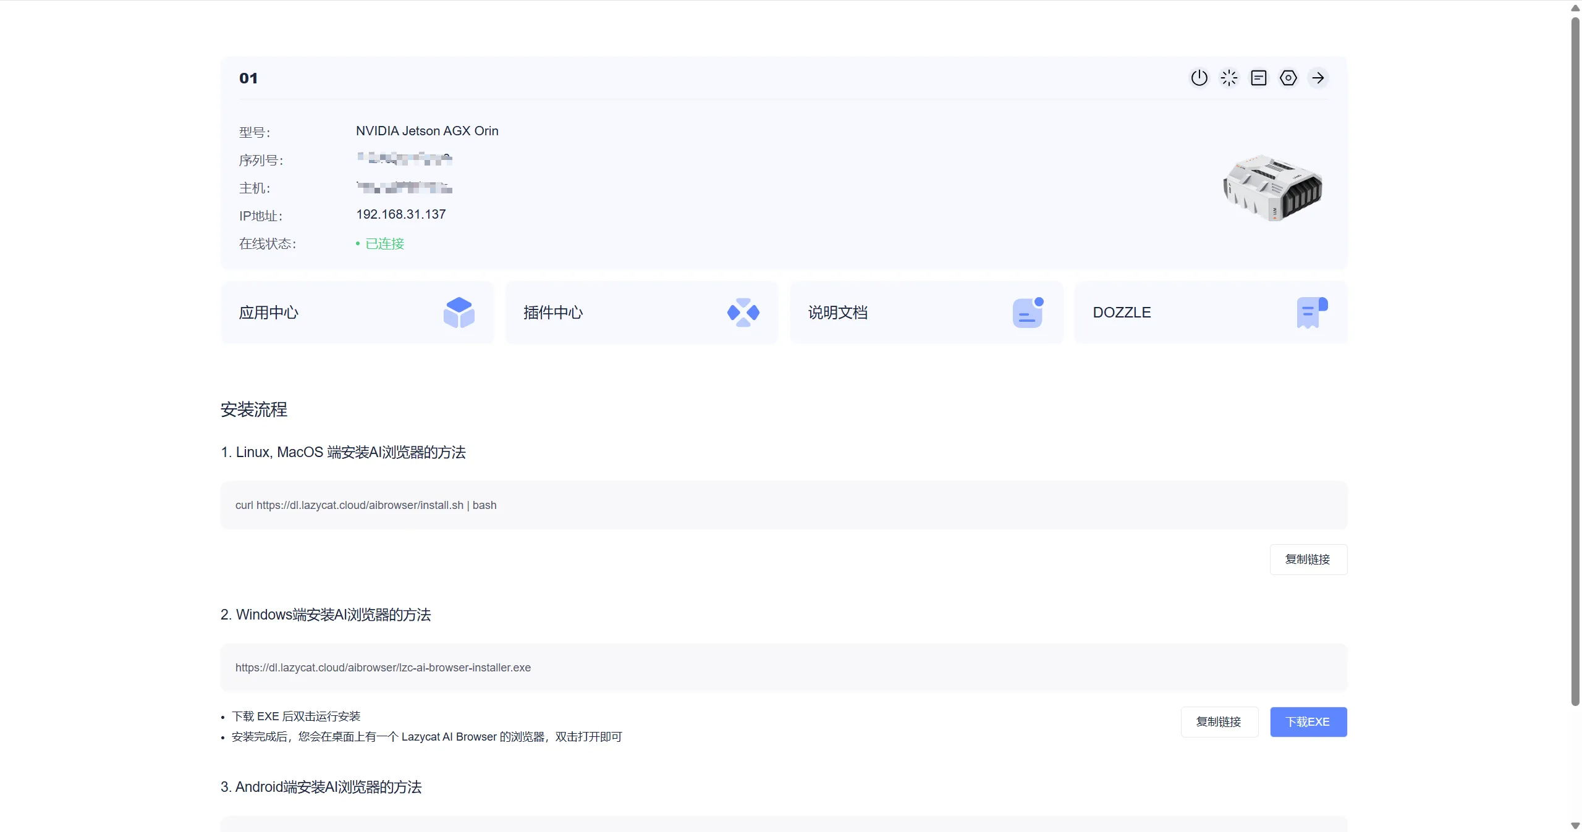
Task: Click the scrollbar down arrow
Action: coord(1575,826)
